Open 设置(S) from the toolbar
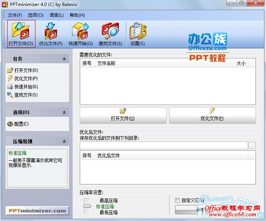The height and width of the screenshot is (221, 266). click(x=137, y=34)
